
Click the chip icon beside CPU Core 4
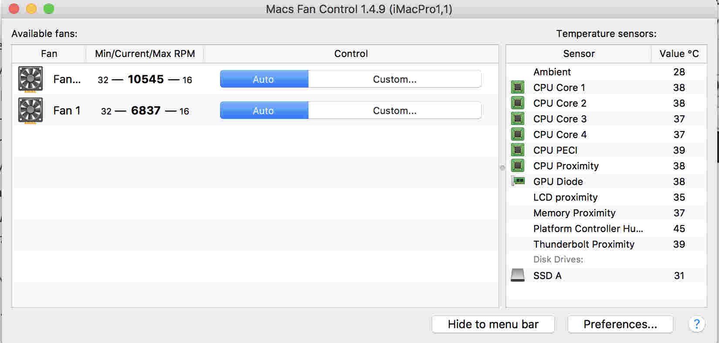tap(518, 135)
